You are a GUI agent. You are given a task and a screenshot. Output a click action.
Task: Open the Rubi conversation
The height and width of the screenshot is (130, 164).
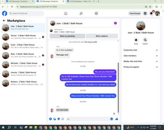click(23, 55)
